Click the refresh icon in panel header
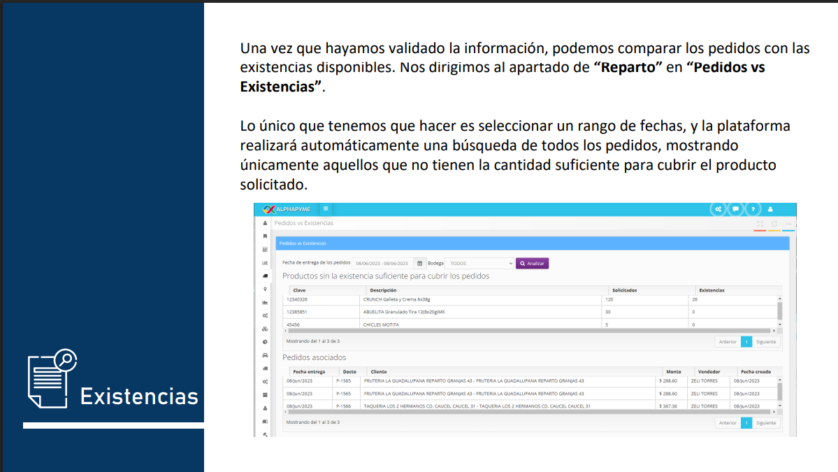The height and width of the screenshot is (472, 838). [774, 224]
